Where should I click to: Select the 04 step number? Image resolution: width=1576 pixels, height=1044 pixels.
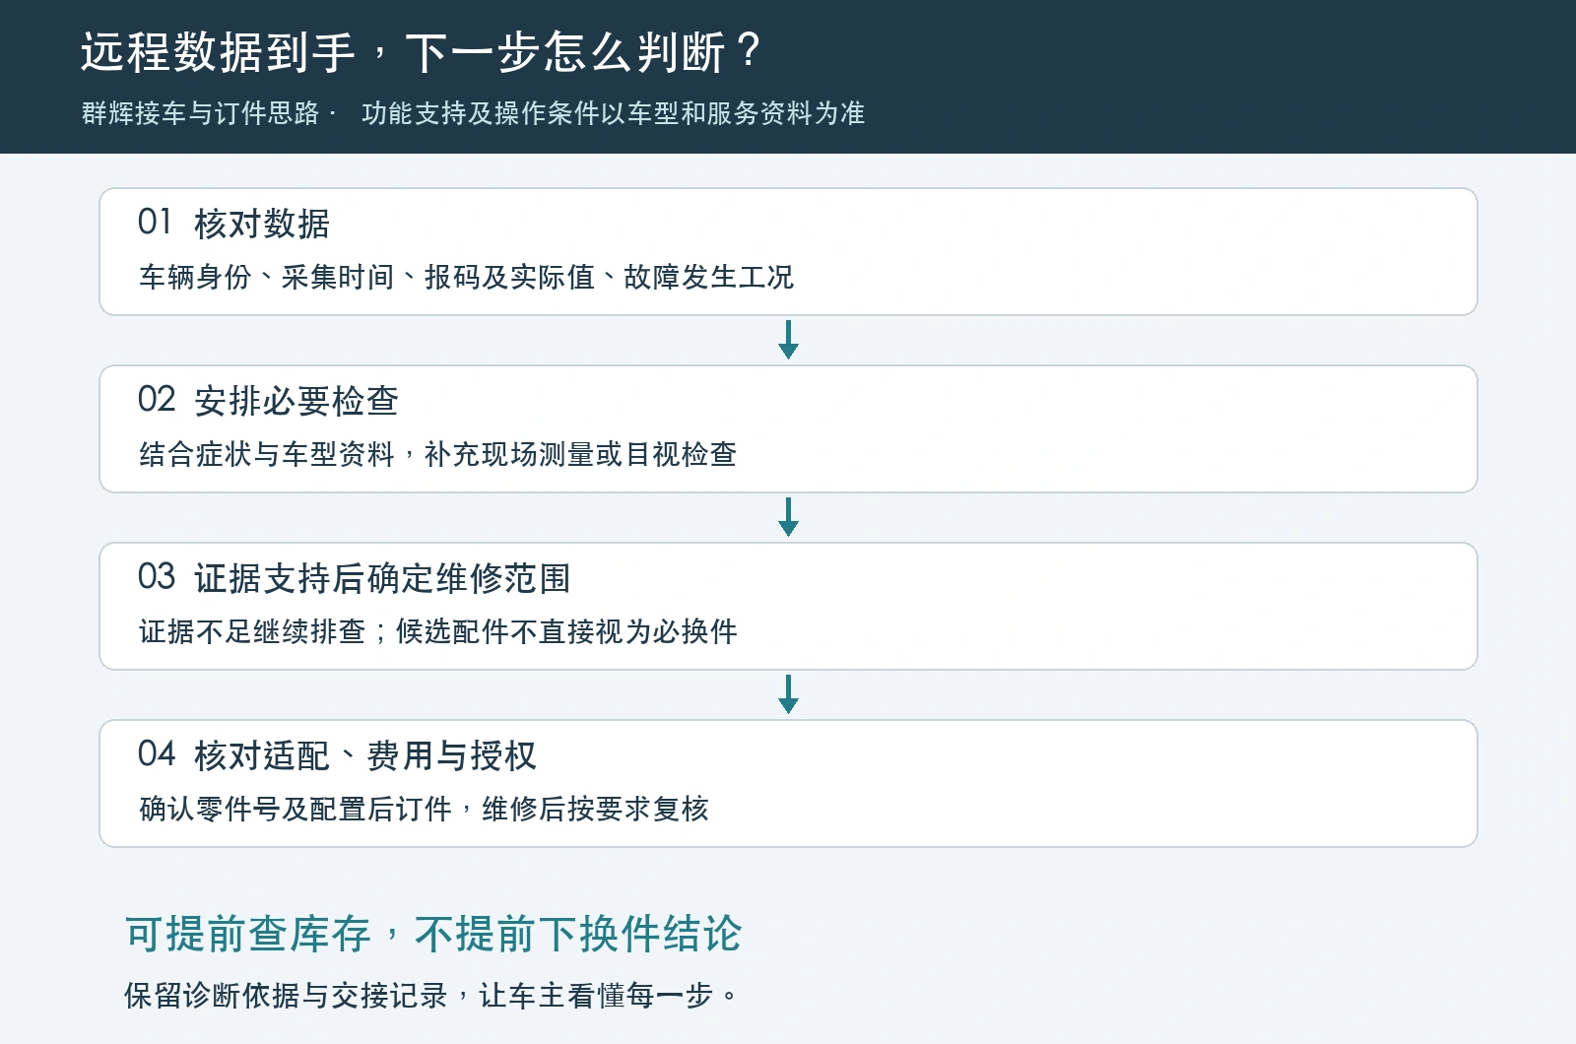click(157, 754)
